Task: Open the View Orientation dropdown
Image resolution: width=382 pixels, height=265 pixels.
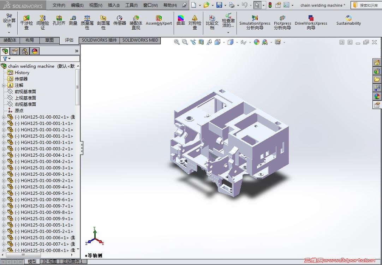Action: point(224,42)
